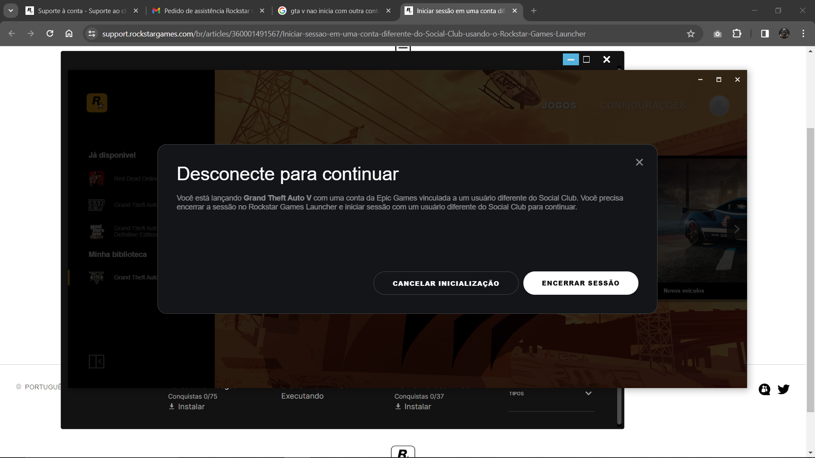Open the CONFIGURAÇÕES tab in launcher
The height and width of the screenshot is (458, 815).
[x=643, y=106]
